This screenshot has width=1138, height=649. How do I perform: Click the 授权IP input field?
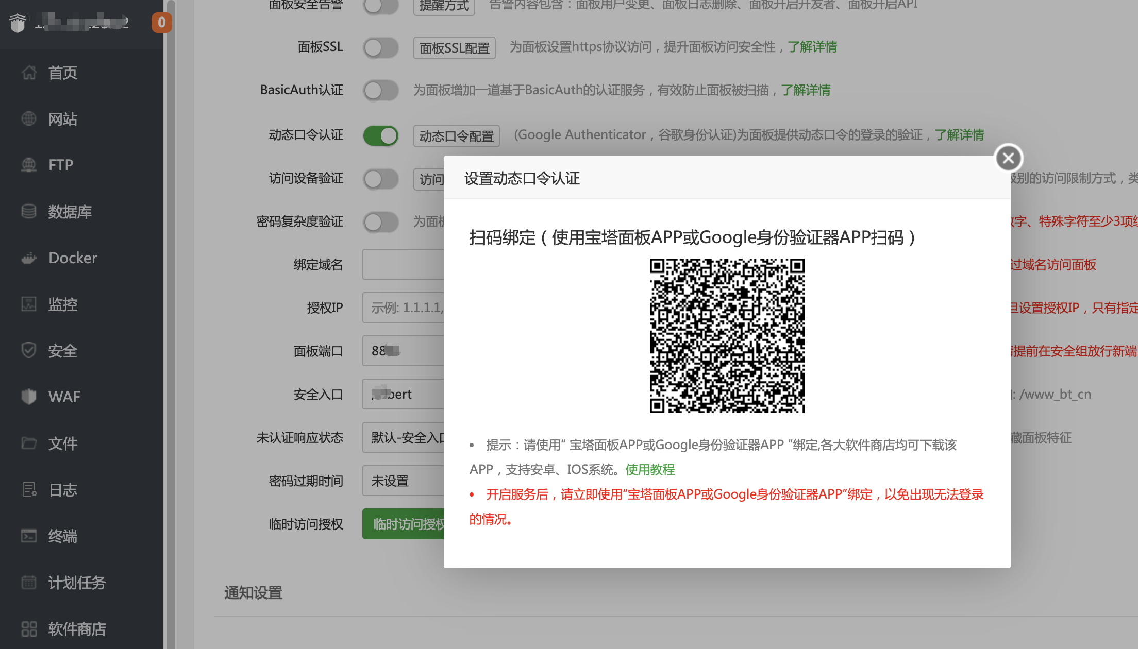(403, 308)
